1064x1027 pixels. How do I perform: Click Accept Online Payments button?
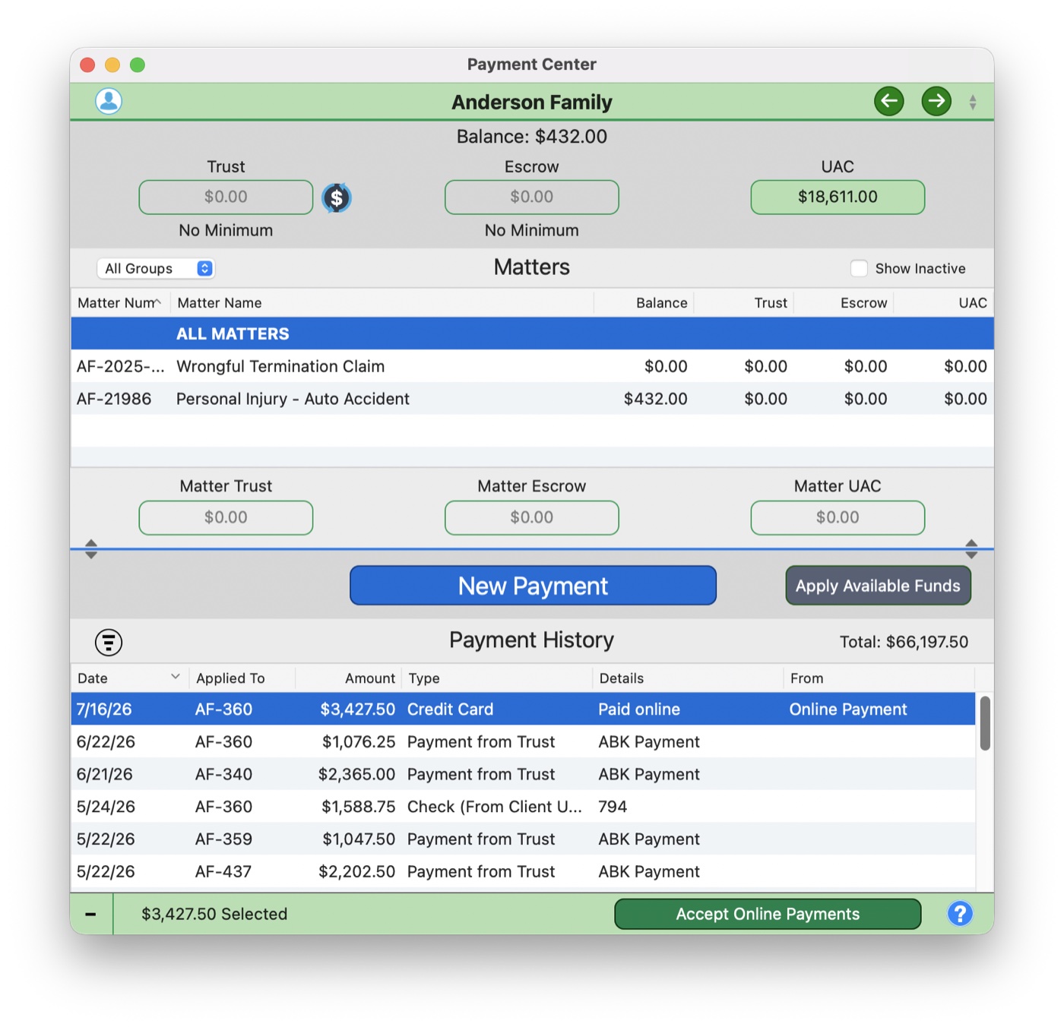pos(768,914)
